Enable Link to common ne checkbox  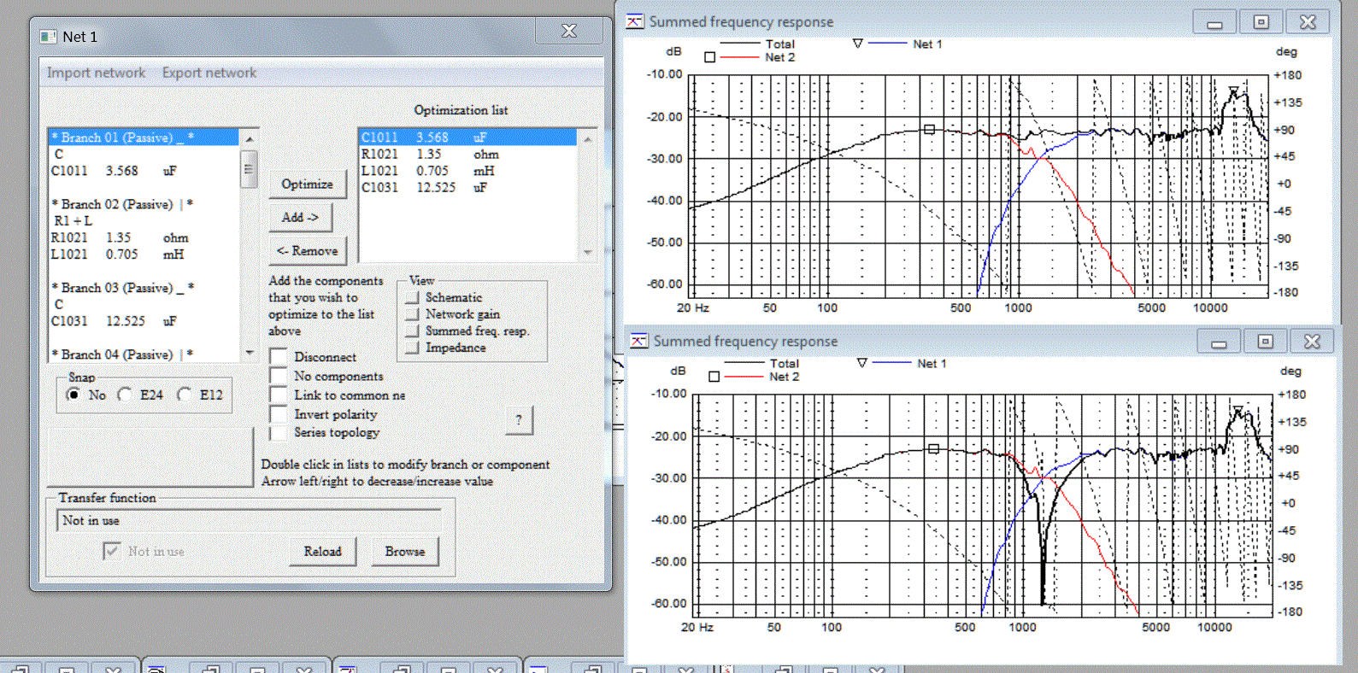tap(278, 395)
